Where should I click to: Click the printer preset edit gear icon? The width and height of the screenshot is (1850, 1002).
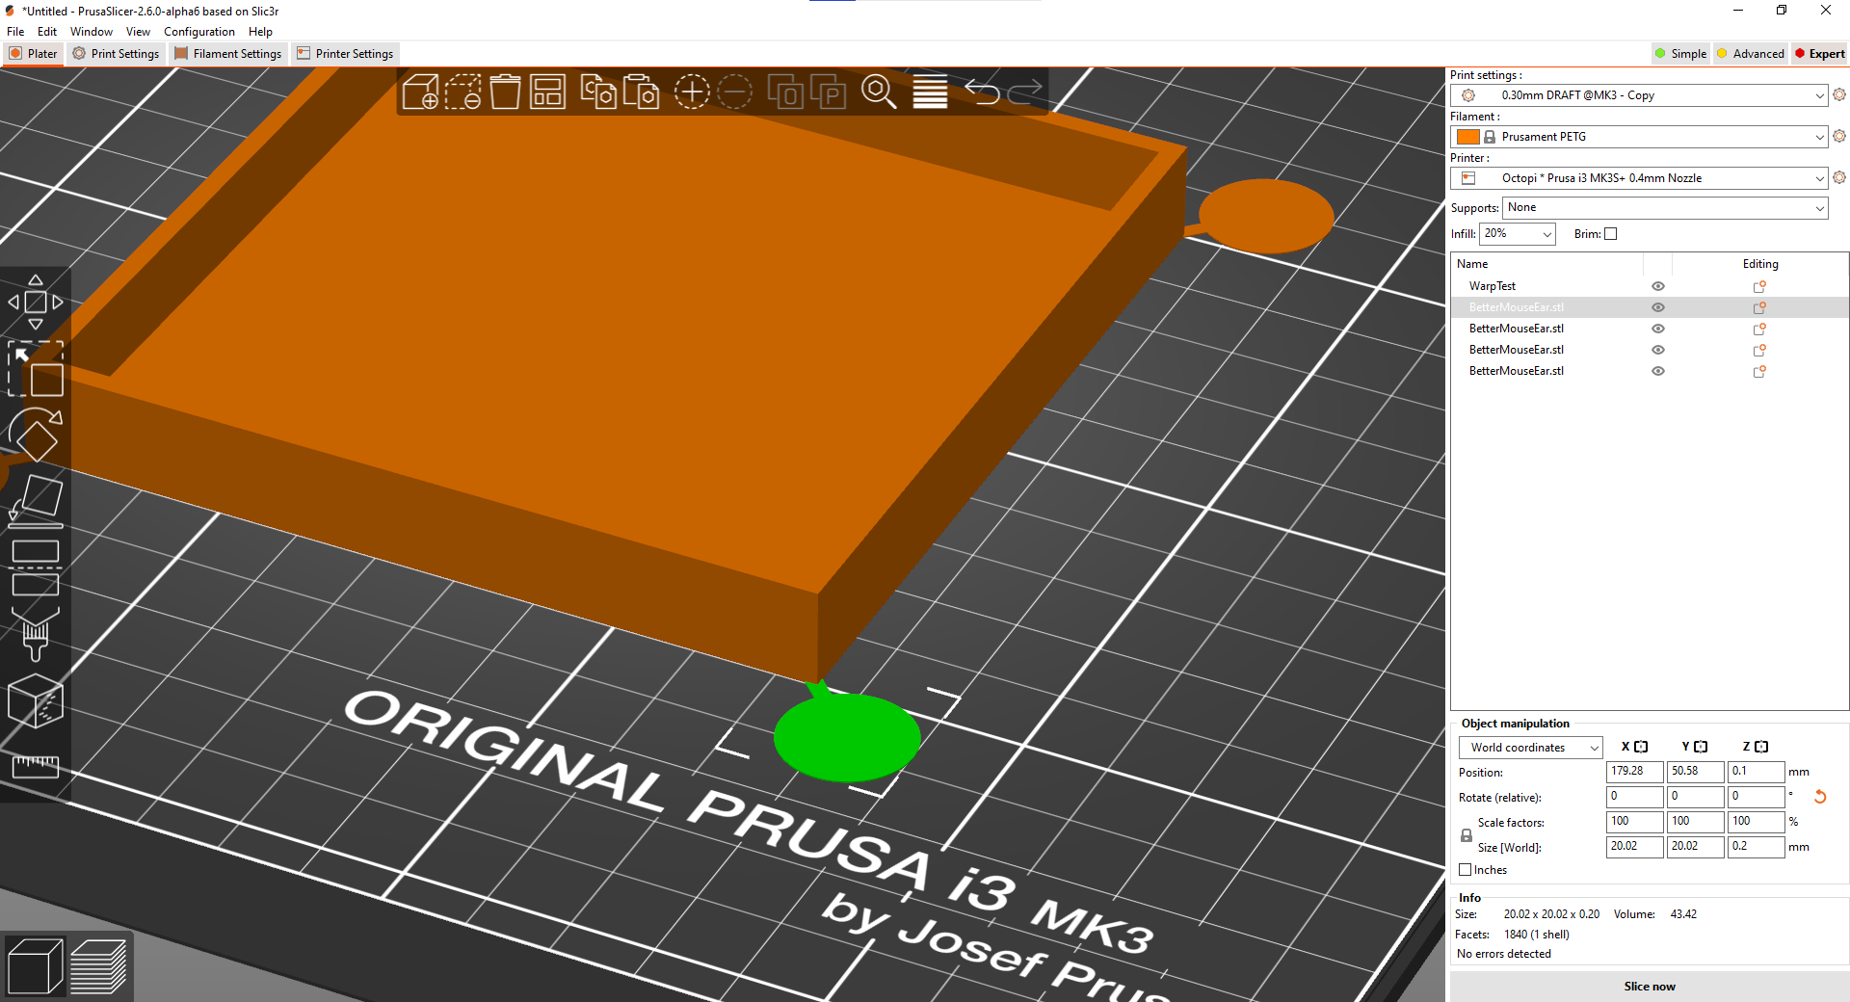(1839, 177)
